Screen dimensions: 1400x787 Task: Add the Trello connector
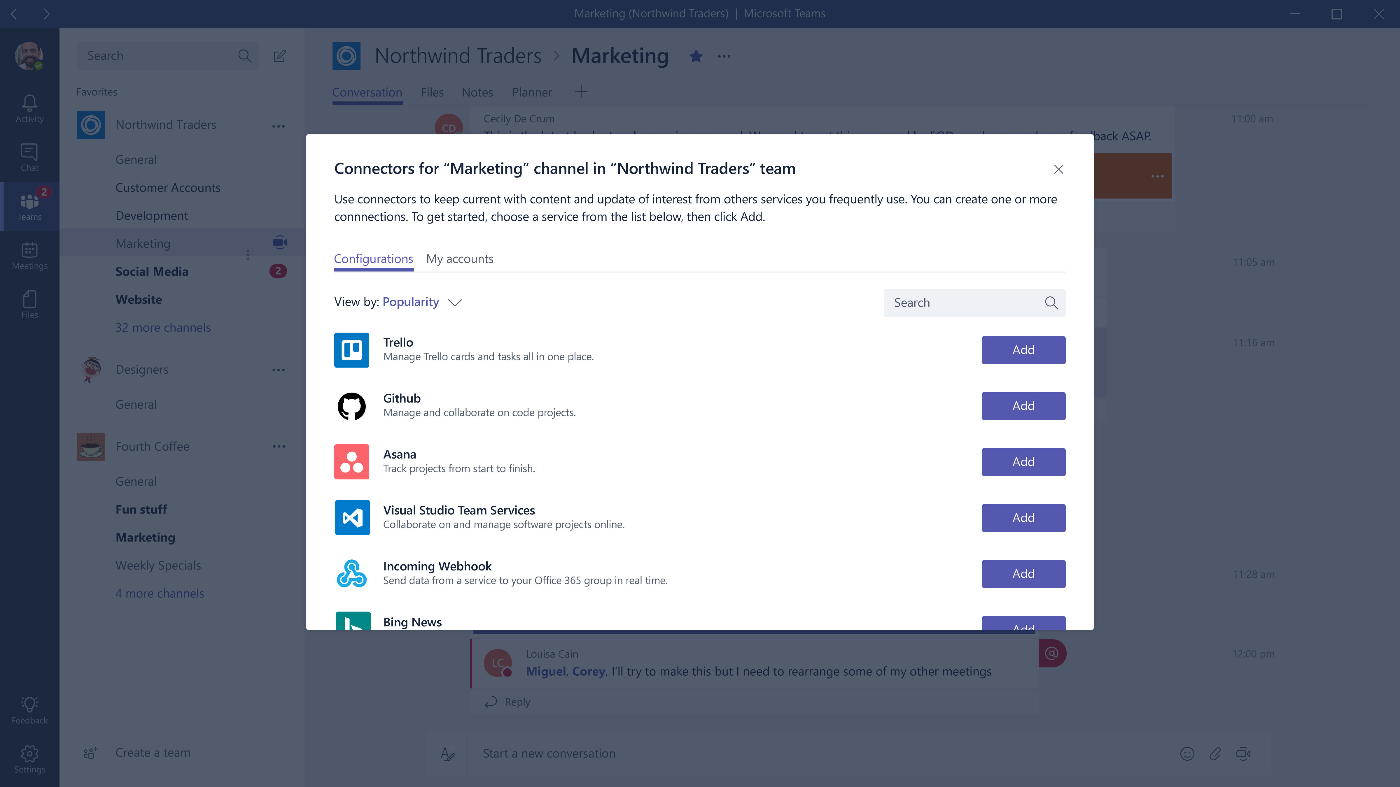point(1023,349)
